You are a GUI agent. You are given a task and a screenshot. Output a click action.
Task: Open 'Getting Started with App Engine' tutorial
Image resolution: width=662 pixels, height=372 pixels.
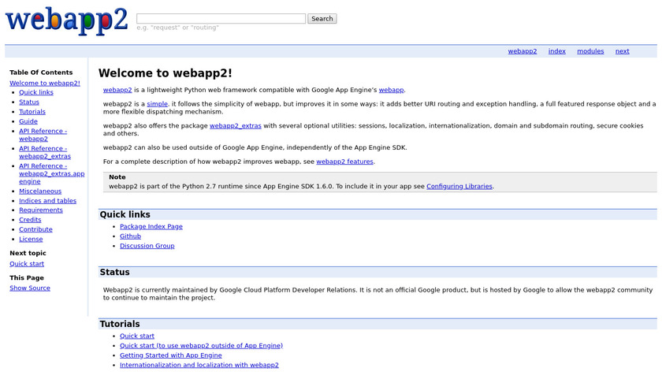click(x=170, y=355)
